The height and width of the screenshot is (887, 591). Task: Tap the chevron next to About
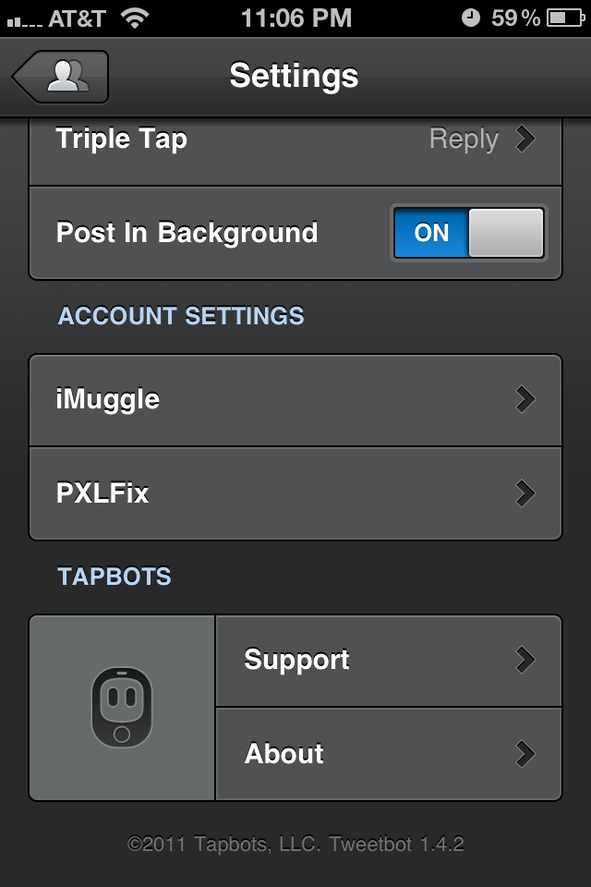tap(526, 754)
